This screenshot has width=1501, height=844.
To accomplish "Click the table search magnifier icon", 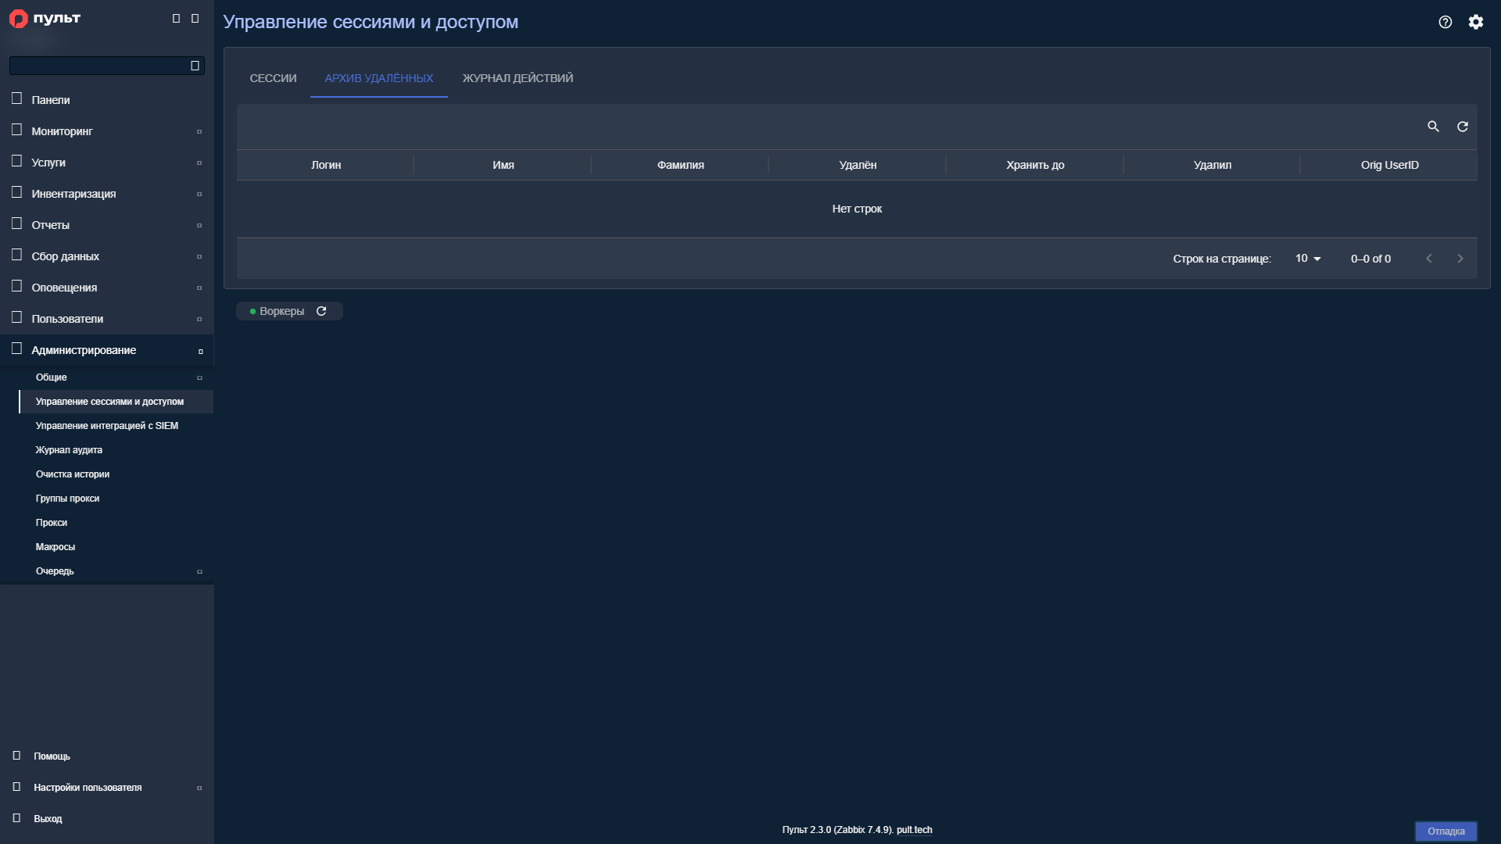I will 1433,127.
